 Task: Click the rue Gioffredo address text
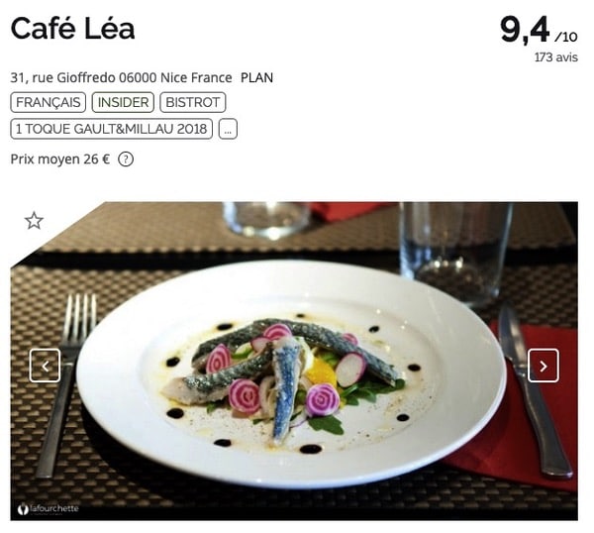(x=121, y=77)
